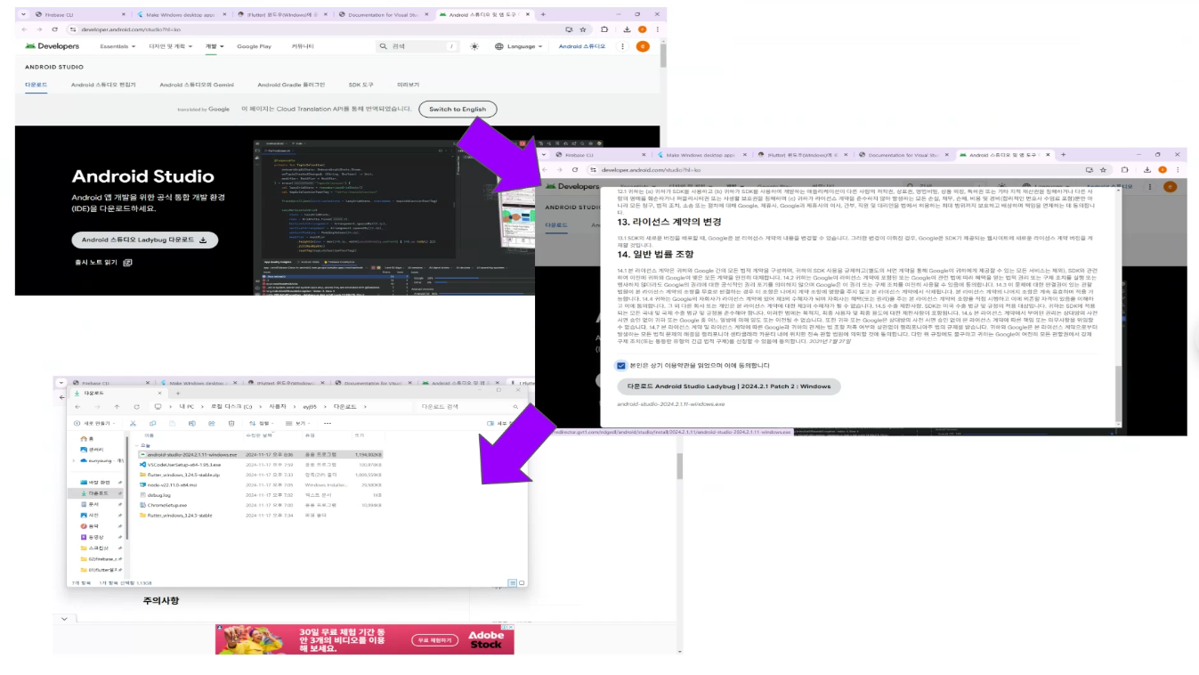The image size is (1199, 675).
Task: Expand the 디자인 및 계획 menu on the hero page
Action: click(x=170, y=46)
